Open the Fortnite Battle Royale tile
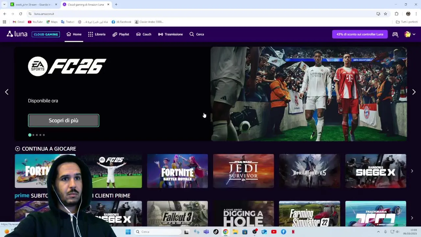The image size is (421, 237). pyautogui.click(x=177, y=171)
